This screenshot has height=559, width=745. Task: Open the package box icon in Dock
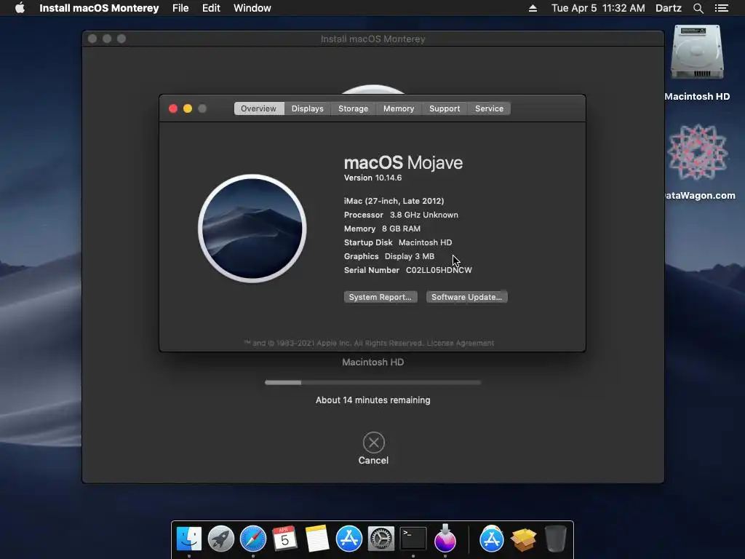tap(523, 539)
